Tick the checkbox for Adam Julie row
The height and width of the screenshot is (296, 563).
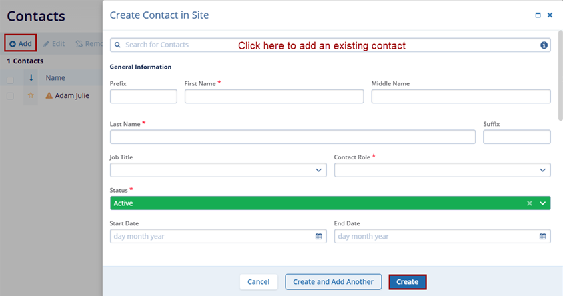[x=10, y=96]
